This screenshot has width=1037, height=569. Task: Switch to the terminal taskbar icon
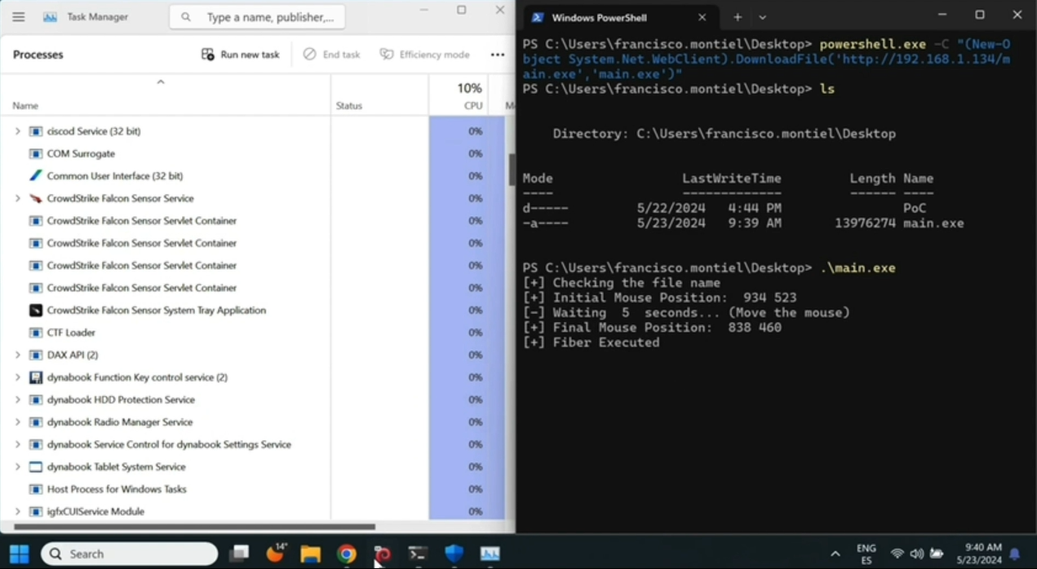pyautogui.click(x=418, y=554)
